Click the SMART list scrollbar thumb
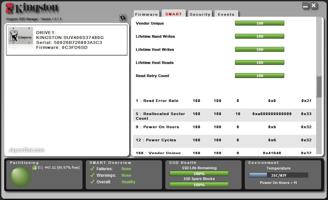The height and width of the screenshot is (200, 328). (x=319, y=87)
